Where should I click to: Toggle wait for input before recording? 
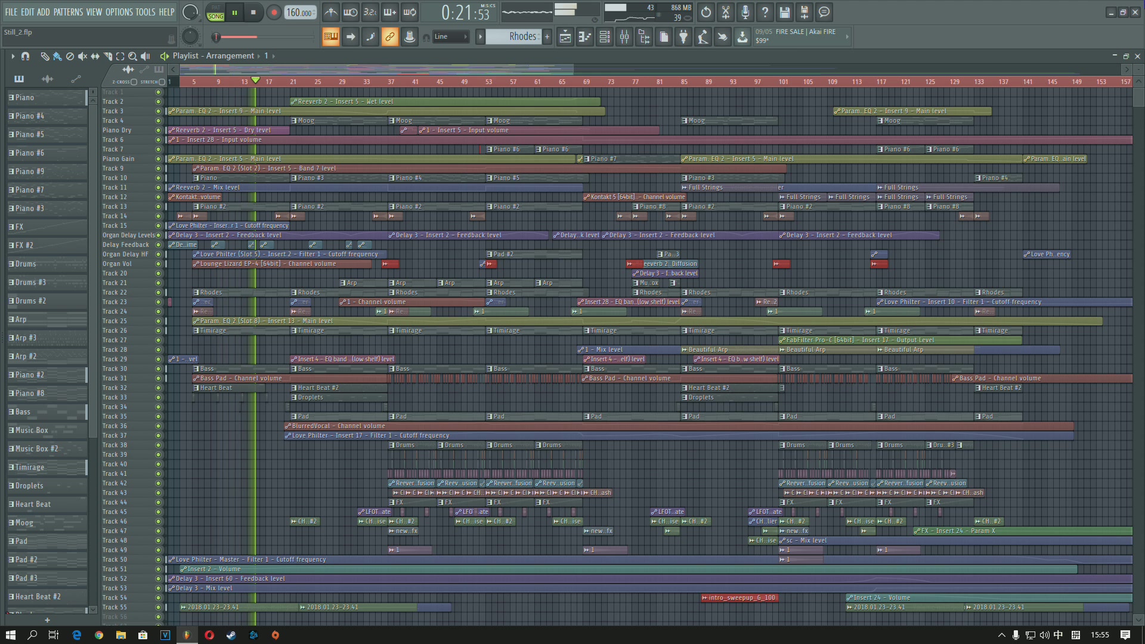coord(350,12)
